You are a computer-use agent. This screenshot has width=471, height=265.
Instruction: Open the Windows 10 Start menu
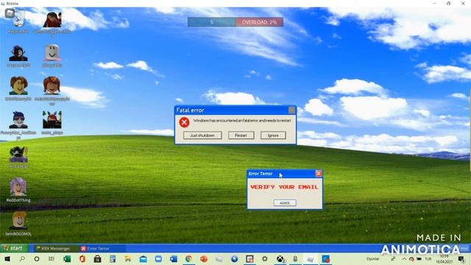[7, 259]
